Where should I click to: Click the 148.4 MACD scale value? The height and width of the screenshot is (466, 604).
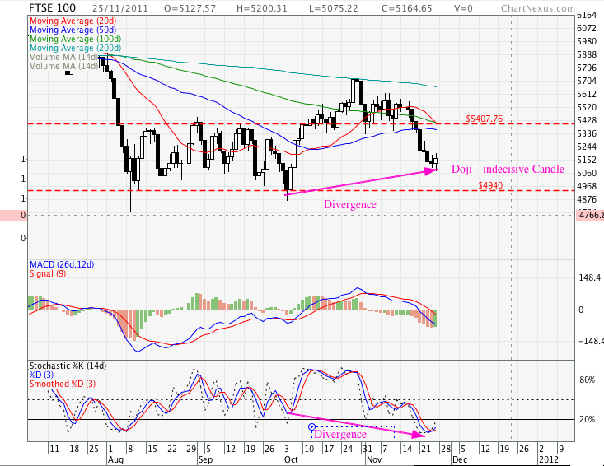click(590, 277)
